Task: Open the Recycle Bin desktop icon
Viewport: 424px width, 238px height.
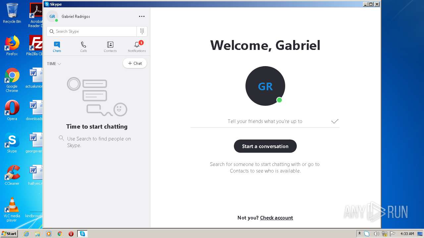Action: (12, 13)
